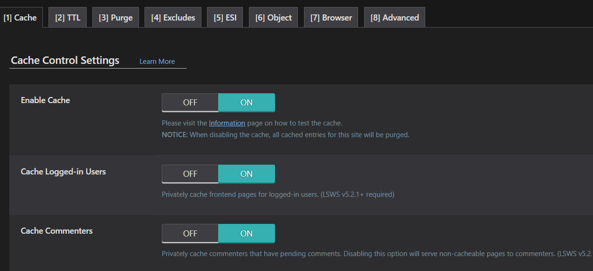Switch to the [7] Browser tab
This screenshot has height=271, width=593.
tap(331, 18)
